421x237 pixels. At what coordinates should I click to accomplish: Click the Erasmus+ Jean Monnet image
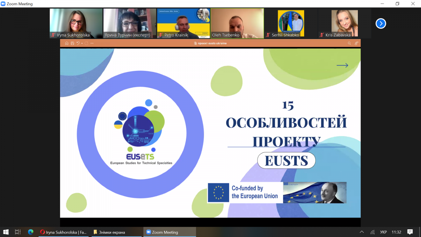[315, 192]
